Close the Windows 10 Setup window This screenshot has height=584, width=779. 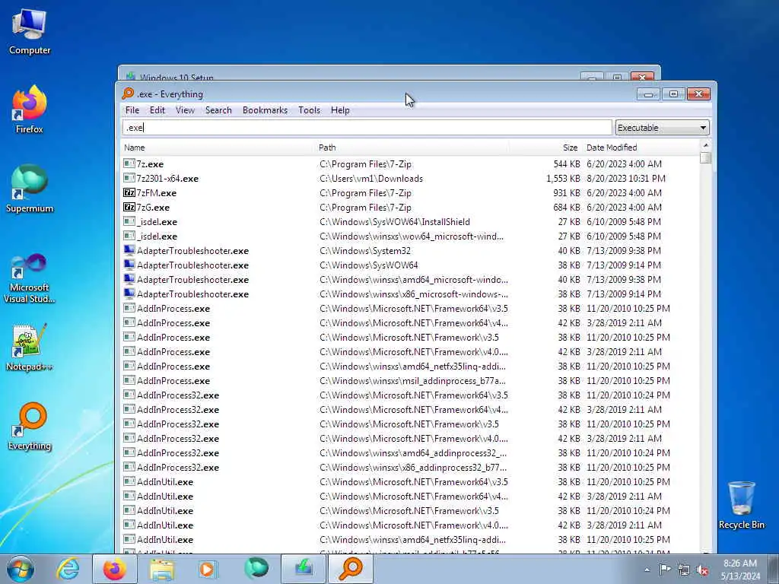tap(642, 77)
